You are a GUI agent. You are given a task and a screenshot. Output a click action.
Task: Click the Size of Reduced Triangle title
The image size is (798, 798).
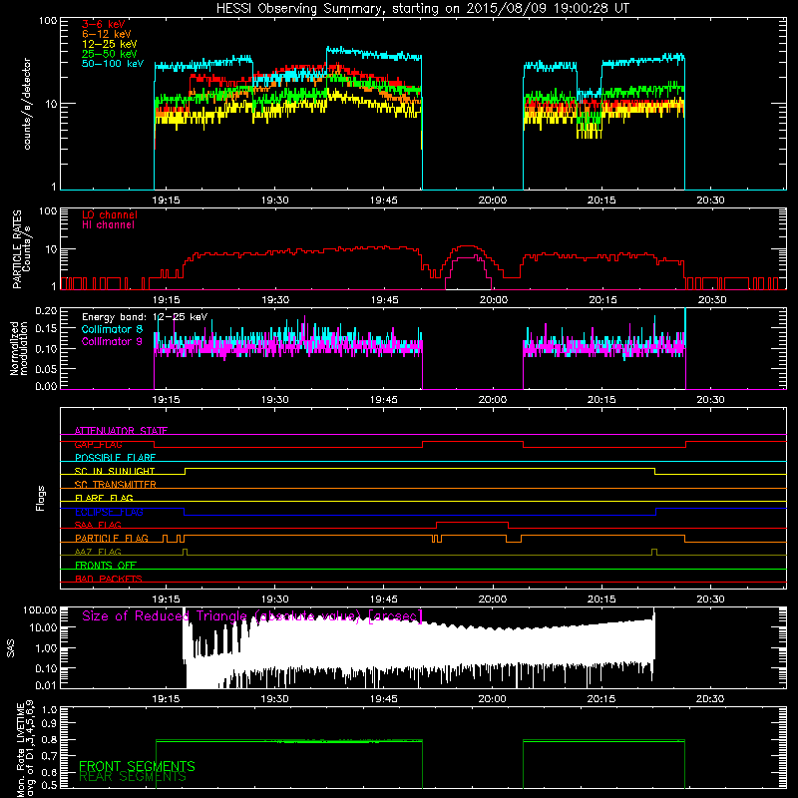252,616
